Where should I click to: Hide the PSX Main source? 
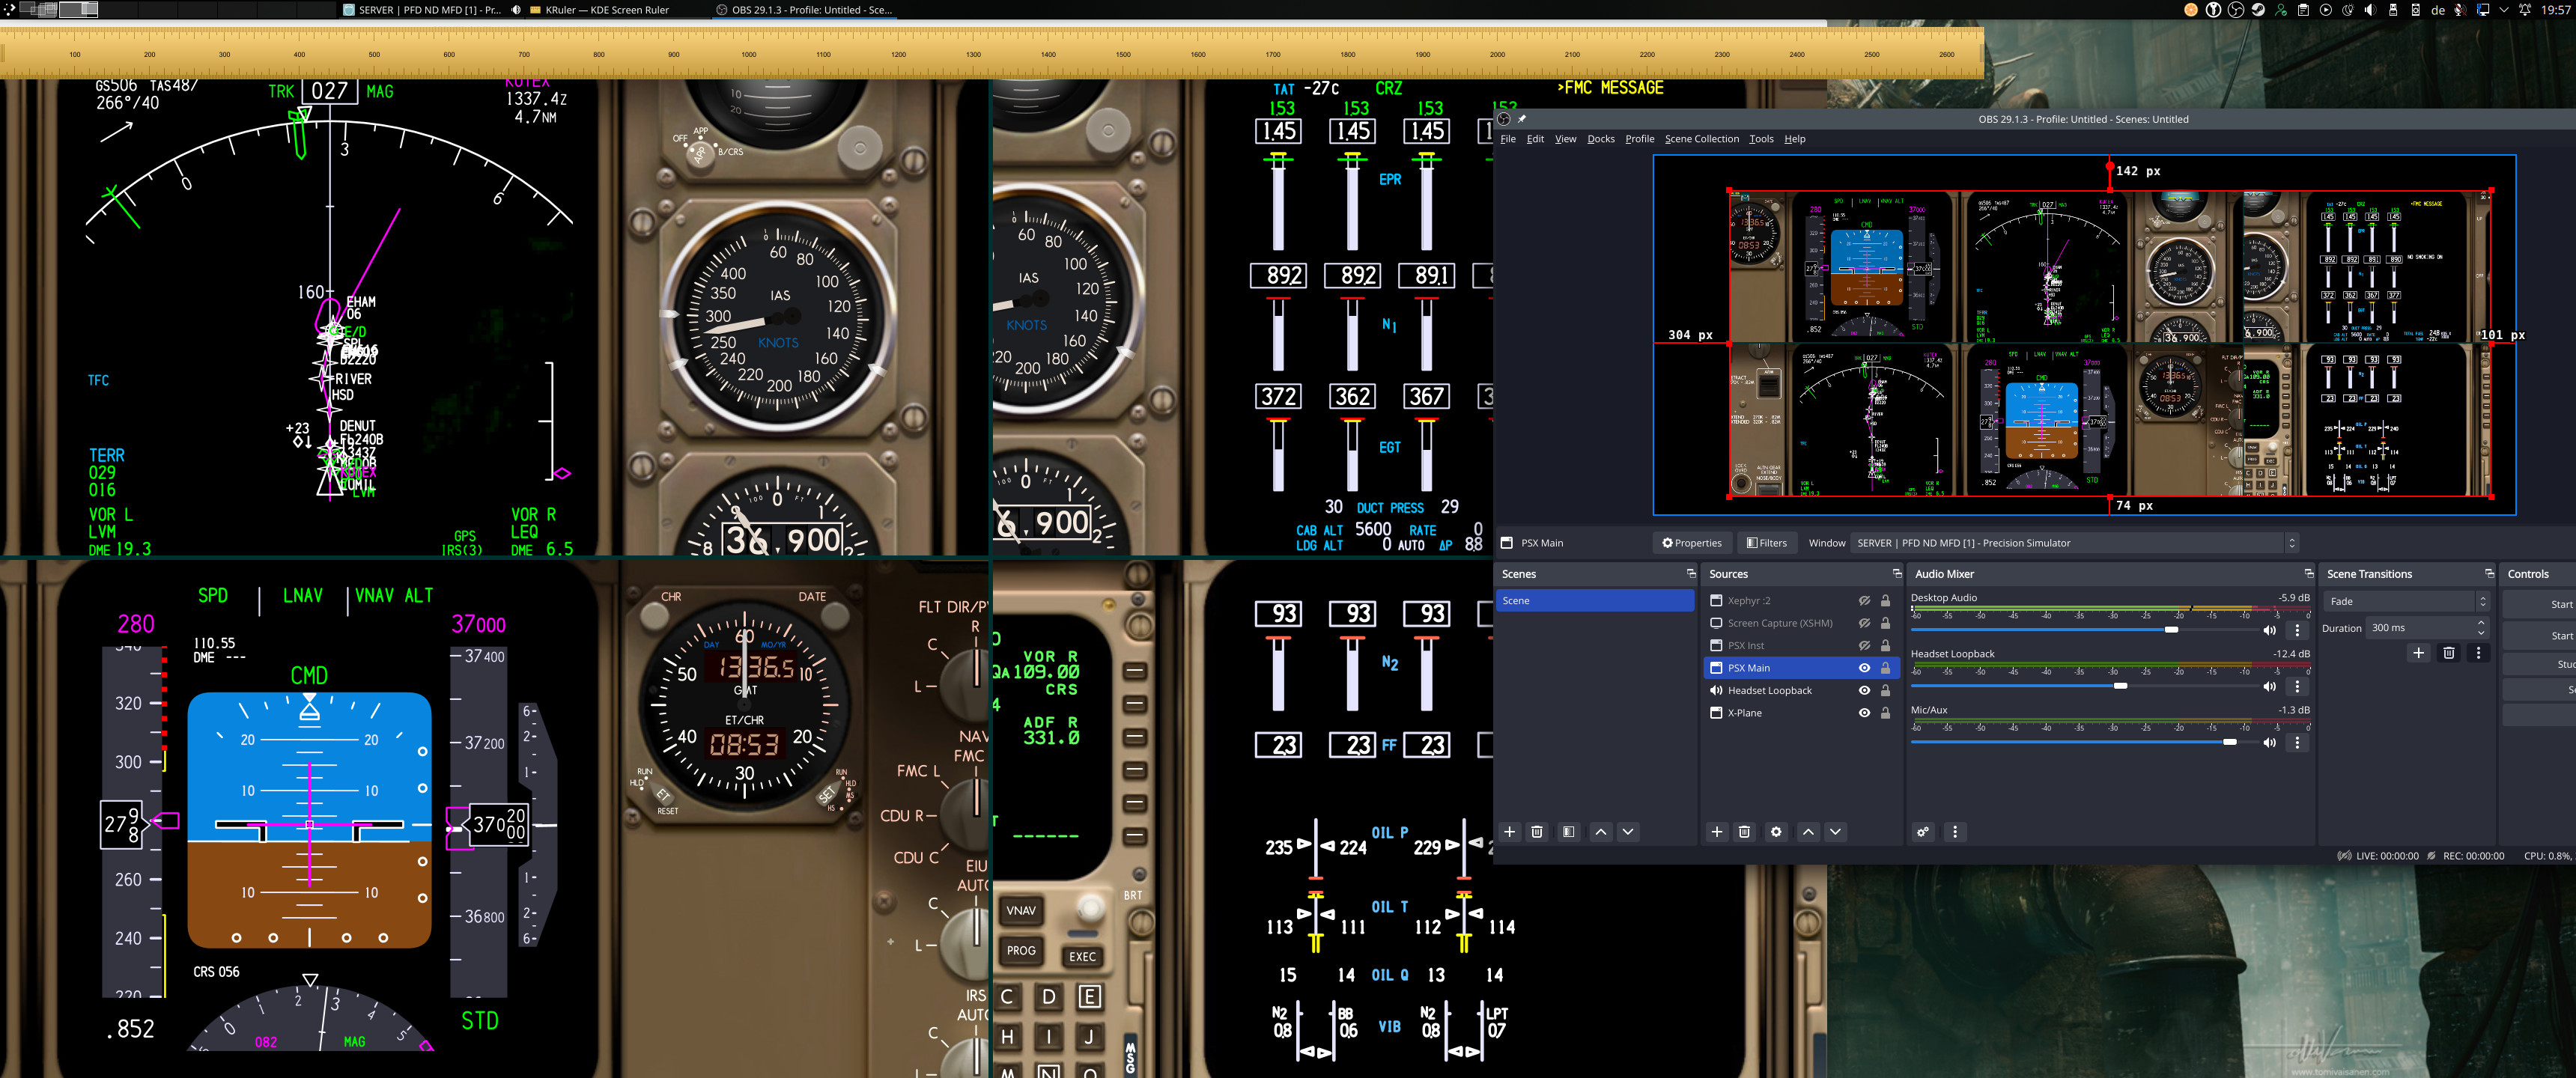click(1864, 668)
